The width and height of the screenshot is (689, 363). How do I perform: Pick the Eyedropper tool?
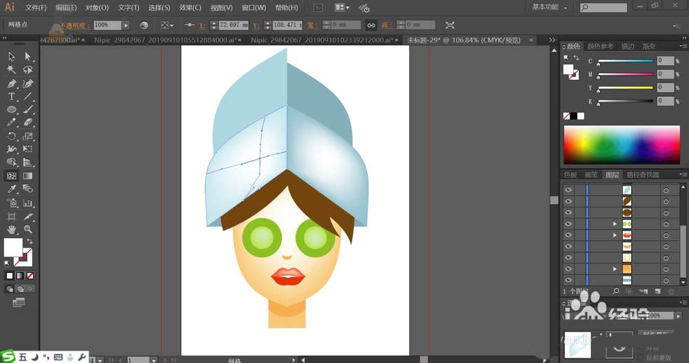point(12,189)
